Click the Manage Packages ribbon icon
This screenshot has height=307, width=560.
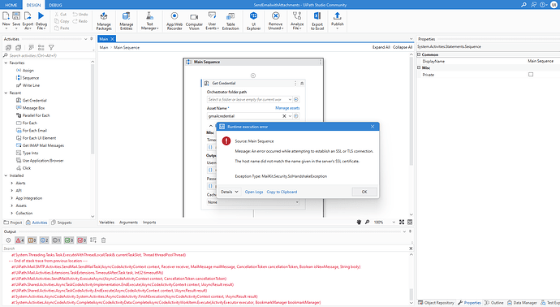point(104,21)
